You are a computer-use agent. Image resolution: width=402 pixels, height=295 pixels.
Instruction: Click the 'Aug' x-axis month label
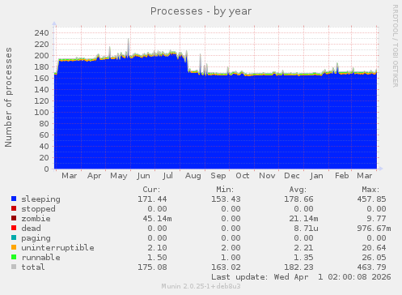tap(193, 176)
